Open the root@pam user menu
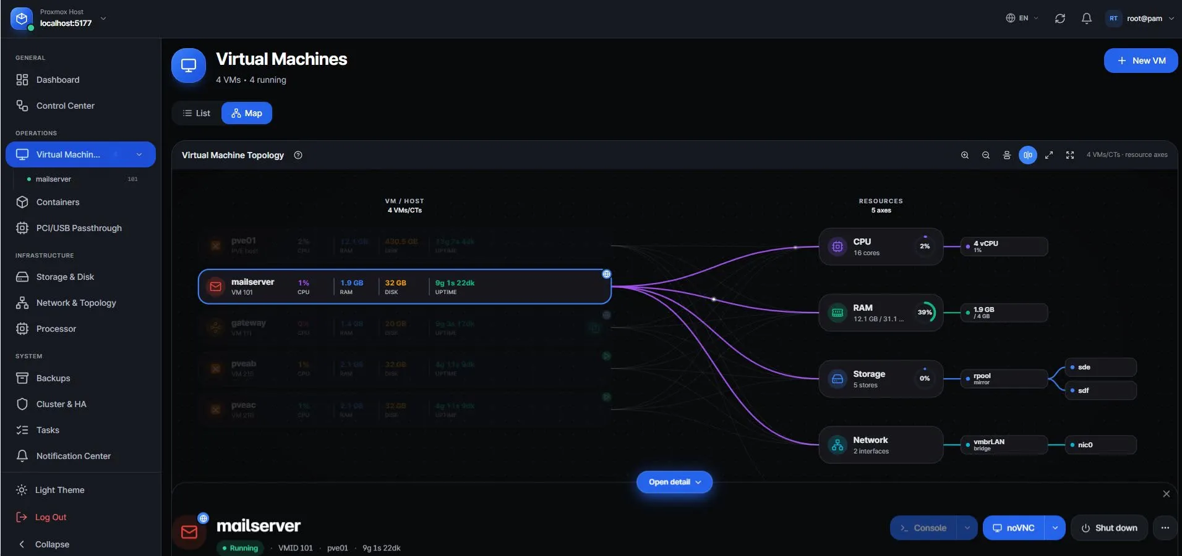1182x556 pixels. tap(1140, 19)
